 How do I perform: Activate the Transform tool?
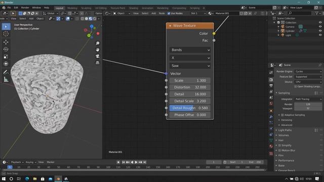click(6, 64)
